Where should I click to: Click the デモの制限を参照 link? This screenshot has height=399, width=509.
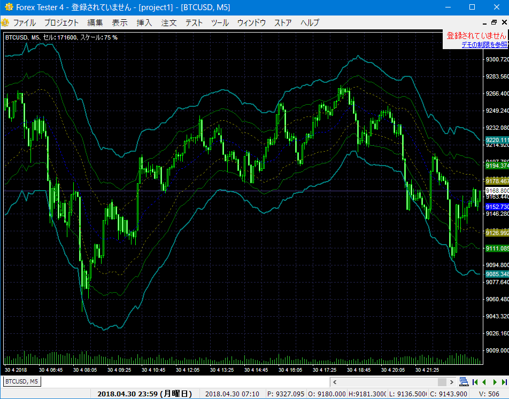[x=484, y=45]
